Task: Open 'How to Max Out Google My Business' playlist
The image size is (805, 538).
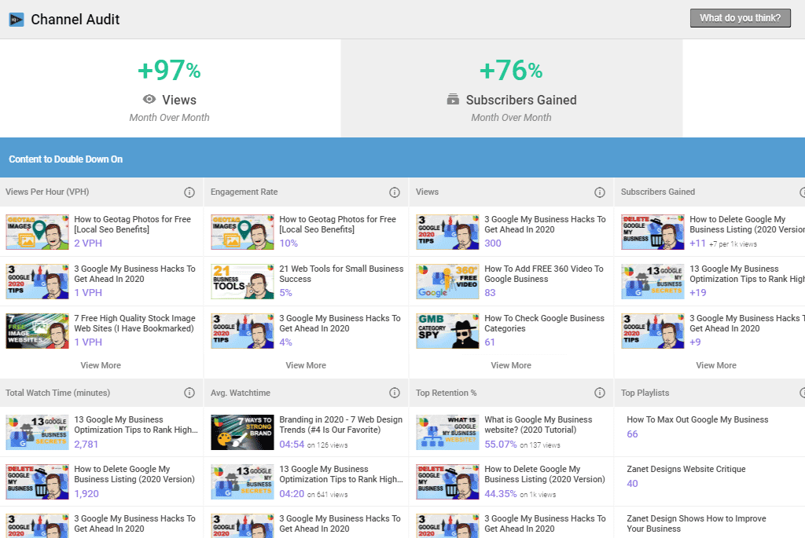Action: tap(697, 419)
